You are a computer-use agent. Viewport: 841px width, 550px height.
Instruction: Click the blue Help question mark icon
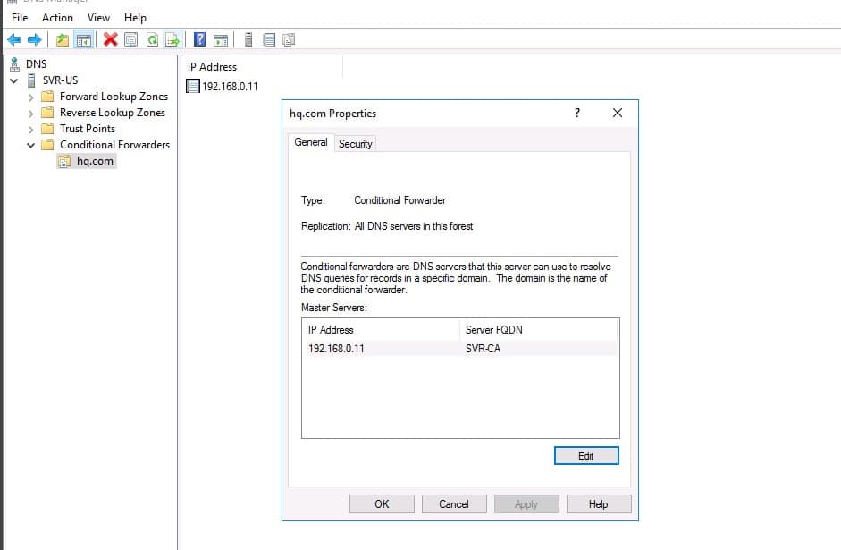coord(199,39)
